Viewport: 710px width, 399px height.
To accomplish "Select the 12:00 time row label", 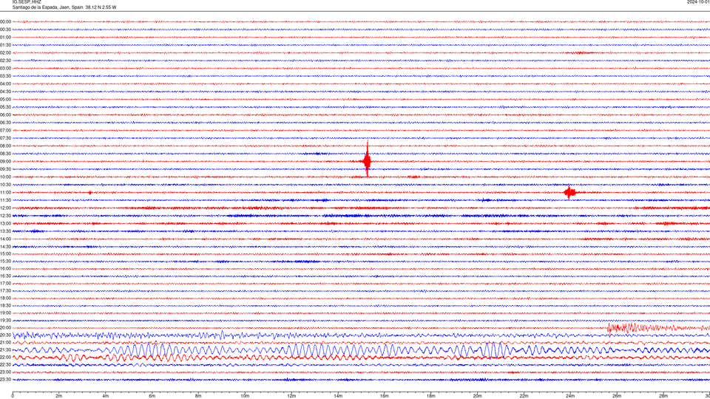I will tap(5, 208).
